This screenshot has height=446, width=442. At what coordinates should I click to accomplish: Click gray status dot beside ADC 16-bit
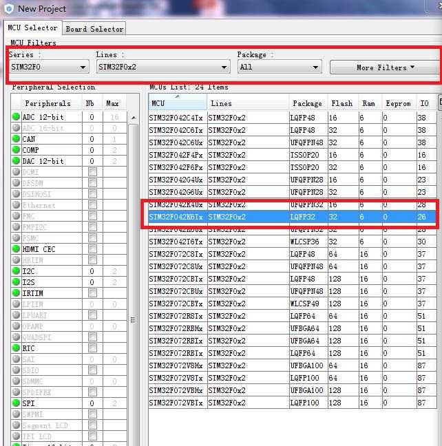17,127
